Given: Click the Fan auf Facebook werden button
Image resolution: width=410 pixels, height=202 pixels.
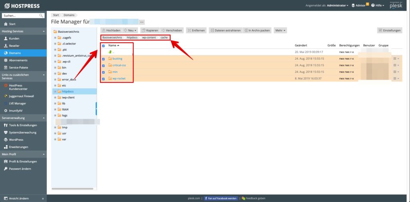Looking at the screenshot, I should tap(221, 198).
